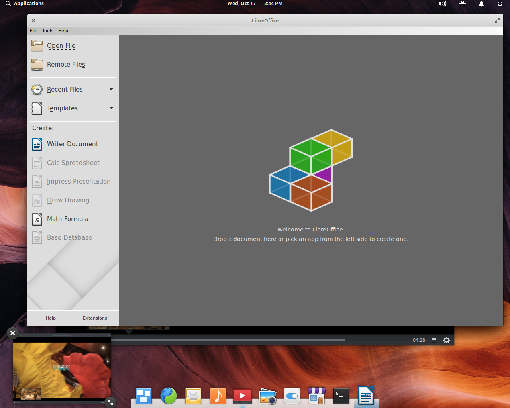Open System Settings toggle icon in dock

click(292, 396)
